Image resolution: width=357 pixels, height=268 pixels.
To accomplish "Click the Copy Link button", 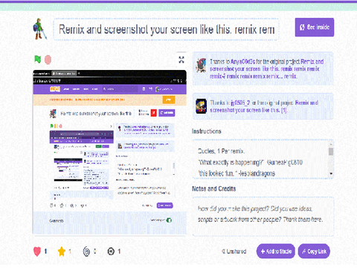I will tap(314, 251).
